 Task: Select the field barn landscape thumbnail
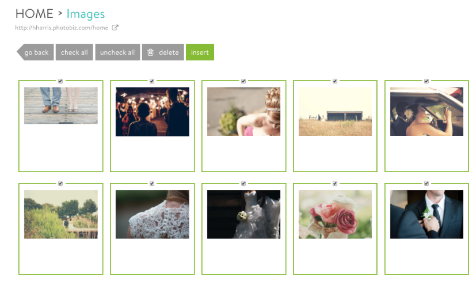click(335, 112)
